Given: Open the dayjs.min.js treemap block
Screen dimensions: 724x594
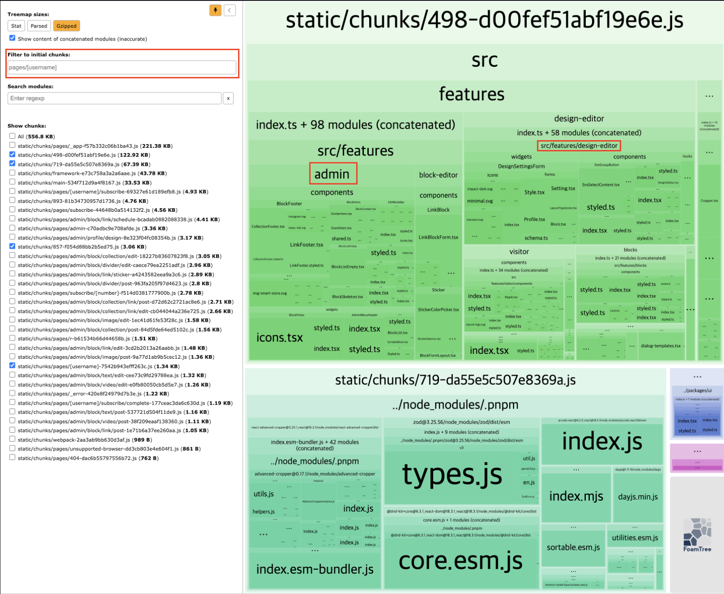Looking at the screenshot, I should (x=638, y=497).
